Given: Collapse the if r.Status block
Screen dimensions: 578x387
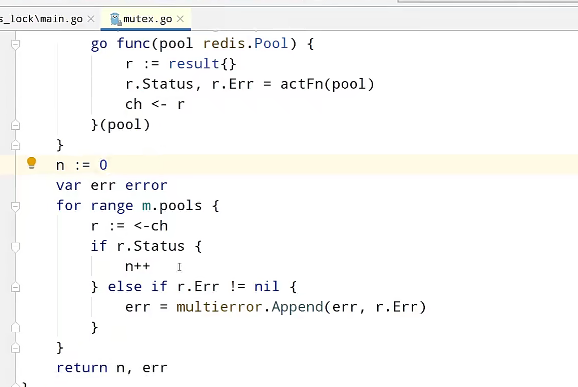Looking at the screenshot, I should pyautogui.click(x=15, y=247).
